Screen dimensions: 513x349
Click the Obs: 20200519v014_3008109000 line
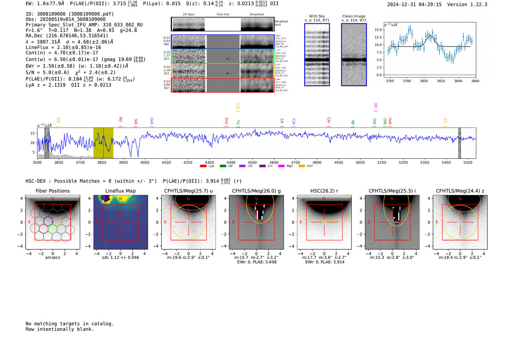point(66,19)
